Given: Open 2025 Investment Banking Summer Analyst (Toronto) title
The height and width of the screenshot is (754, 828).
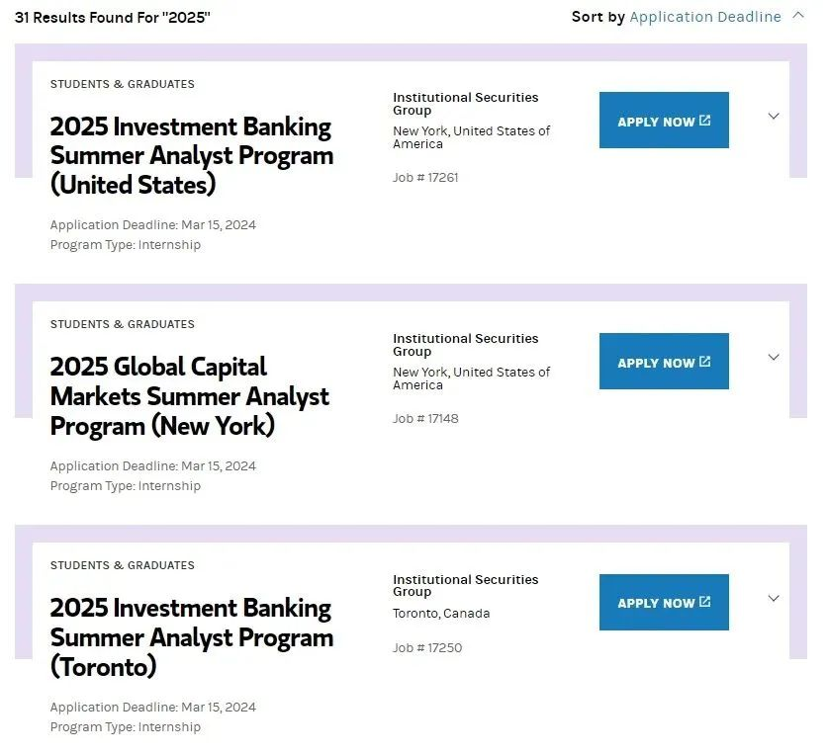Looking at the screenshot, I should [191, 637].
